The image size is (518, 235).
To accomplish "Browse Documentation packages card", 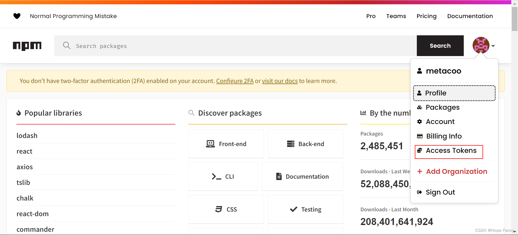I will point(302,177).
